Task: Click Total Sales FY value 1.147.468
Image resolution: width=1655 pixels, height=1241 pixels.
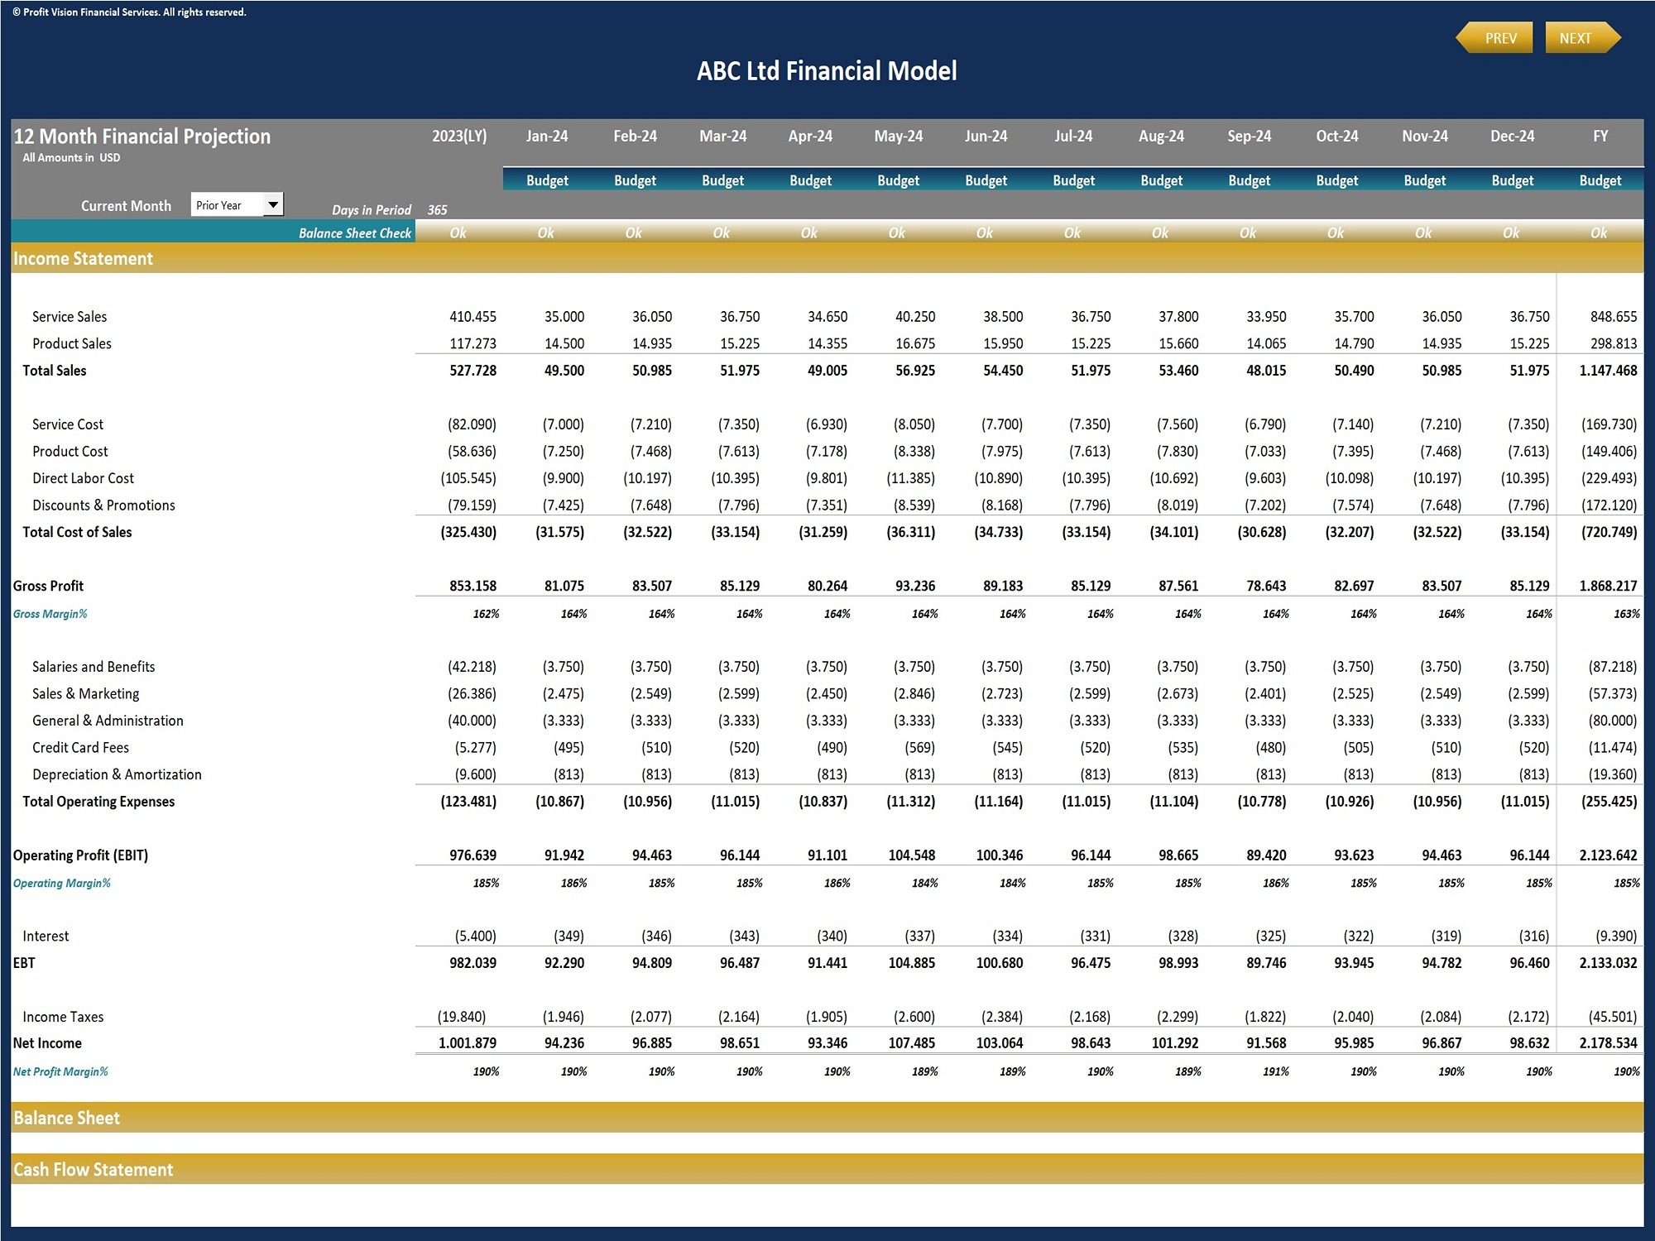Action: point(1608,371)
